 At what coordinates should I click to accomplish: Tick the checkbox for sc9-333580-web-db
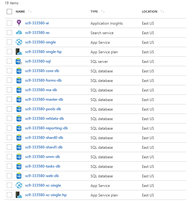10,176
